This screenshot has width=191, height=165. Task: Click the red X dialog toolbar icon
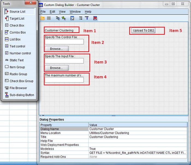pos(95,18)
